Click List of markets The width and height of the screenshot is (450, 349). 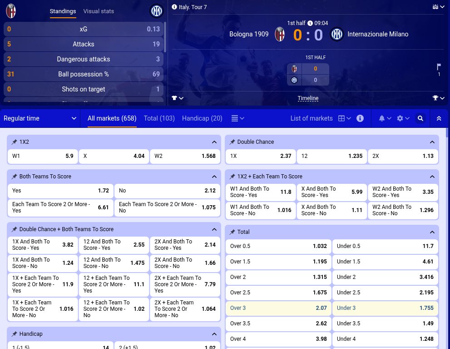[x=312, y=118]
